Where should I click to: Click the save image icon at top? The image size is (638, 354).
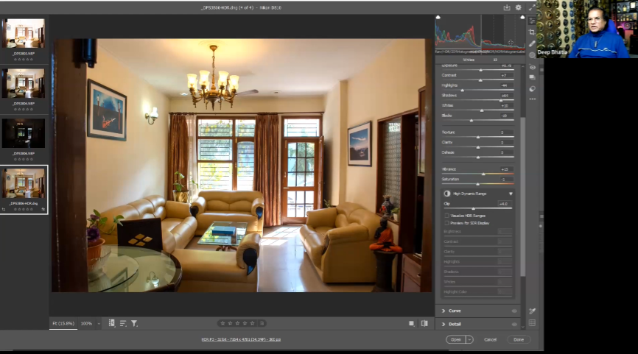tap(507, 7)
